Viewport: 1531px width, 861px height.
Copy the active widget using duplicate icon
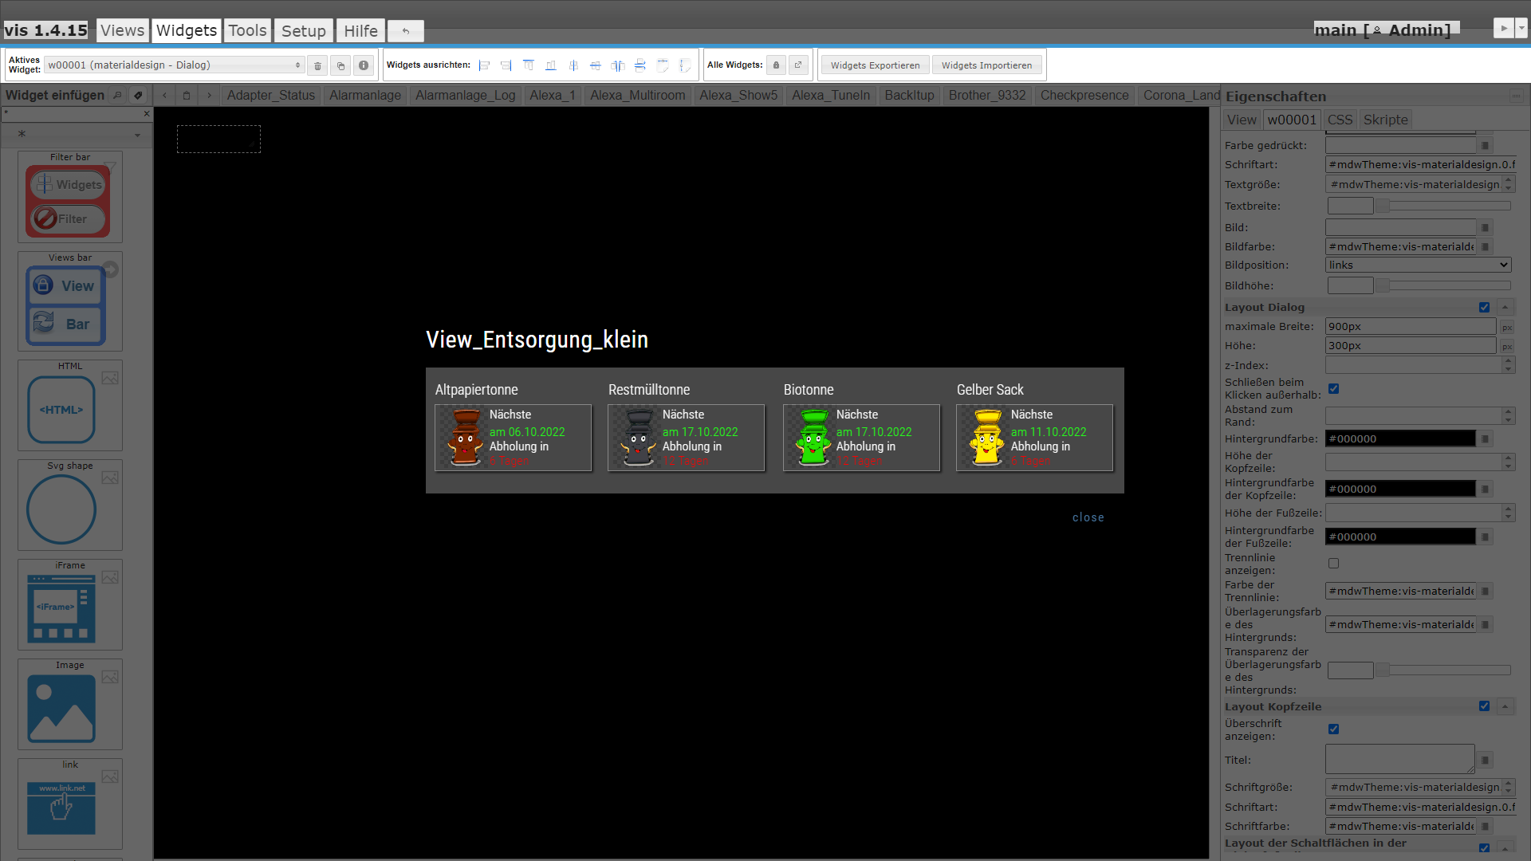click(340, 65)
